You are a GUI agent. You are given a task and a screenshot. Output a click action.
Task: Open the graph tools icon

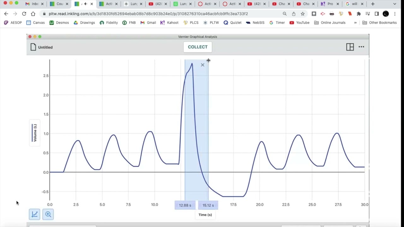34,214
